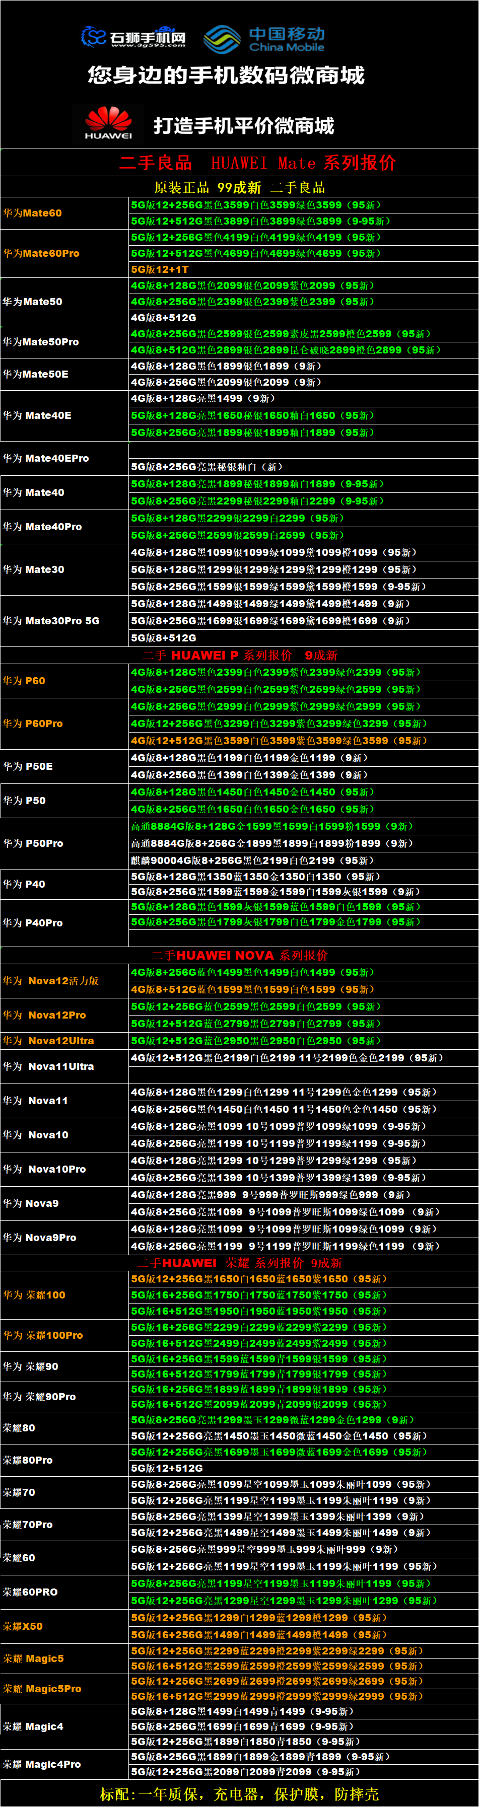Click the 5G版8+512G row under Mate30Pro 5G
479x1807 pixels.
pyautogui.click(x=303, y=637)
